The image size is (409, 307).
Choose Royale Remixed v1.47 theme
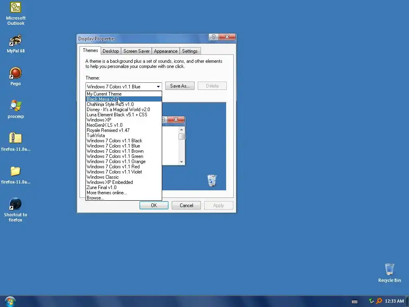[x=124, y=130]
